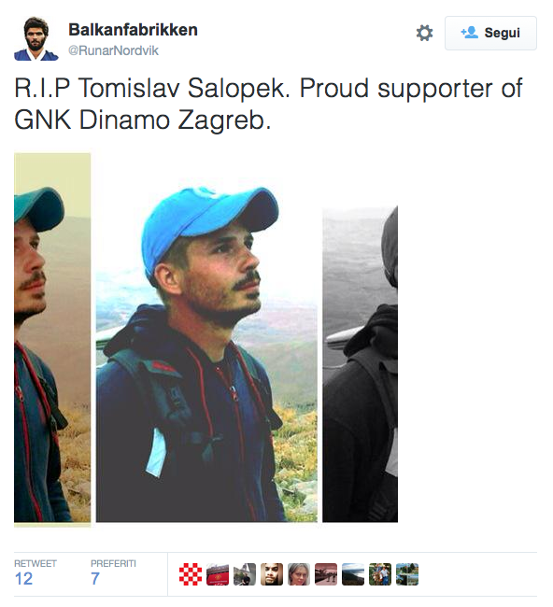Viewport: 553px width, 607px height.
Task: Click the tweet text about Tomislav Salopek
Action: [268, 104]
